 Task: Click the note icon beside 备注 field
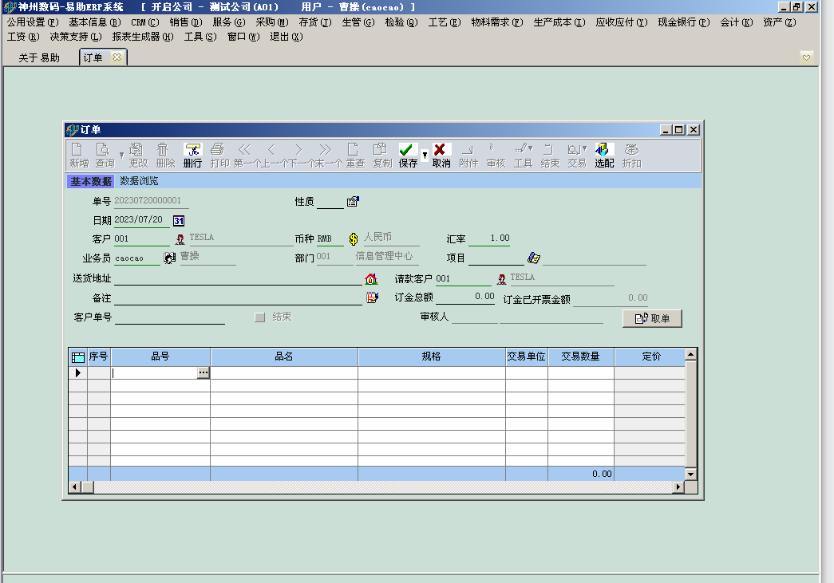pyautogui.click(x=373, y=297)
